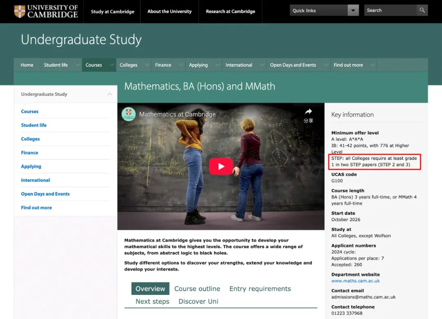Open the www.maths.cam.ac.uk department link
The image size is (442, 319).
[x=356, y=281]
